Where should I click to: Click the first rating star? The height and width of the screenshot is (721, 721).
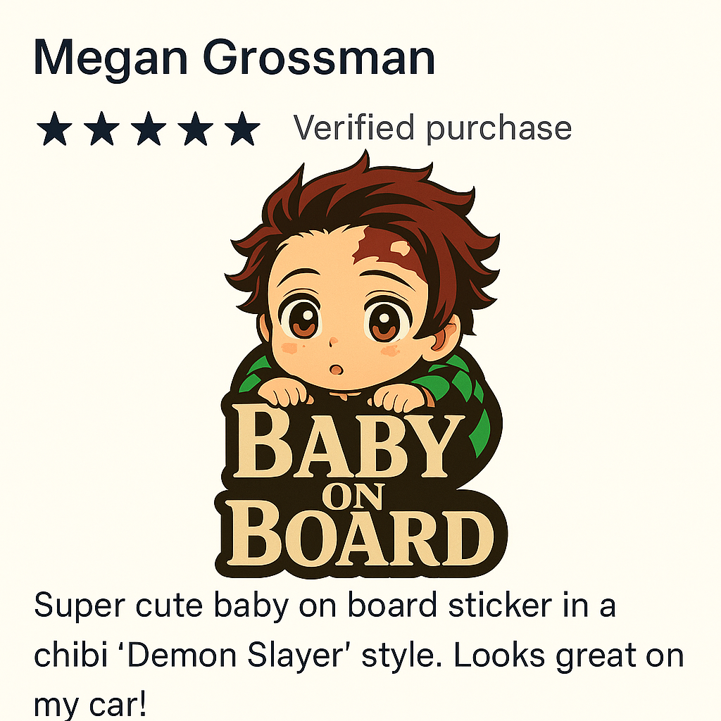tap(54, 129)
